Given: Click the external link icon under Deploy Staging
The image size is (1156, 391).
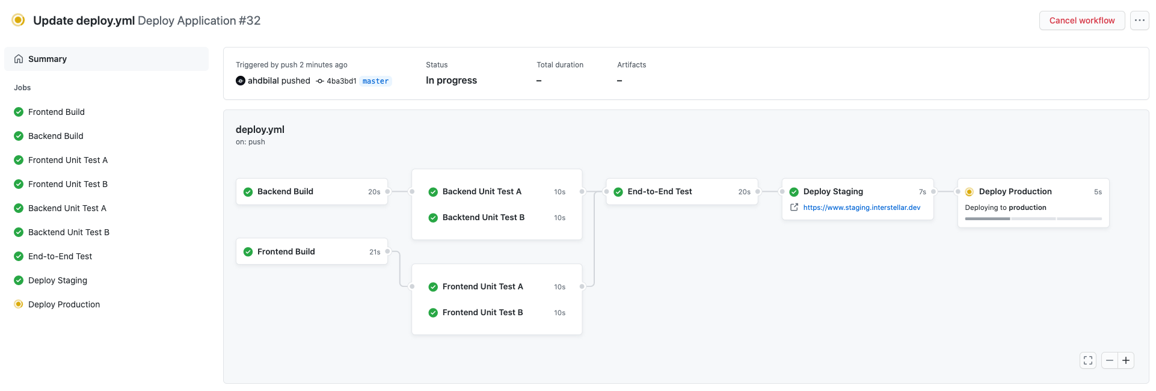Looking at the screenshot, I should click(794, 208).
